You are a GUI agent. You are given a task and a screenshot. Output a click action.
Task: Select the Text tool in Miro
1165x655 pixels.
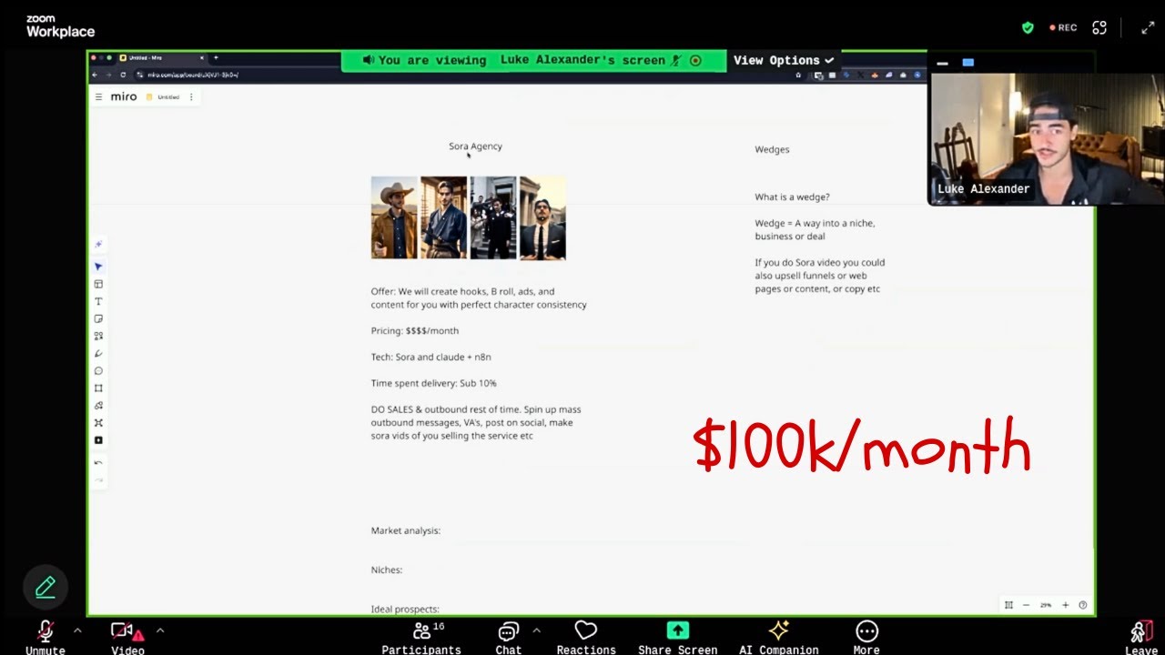click(x=98, y=301)
